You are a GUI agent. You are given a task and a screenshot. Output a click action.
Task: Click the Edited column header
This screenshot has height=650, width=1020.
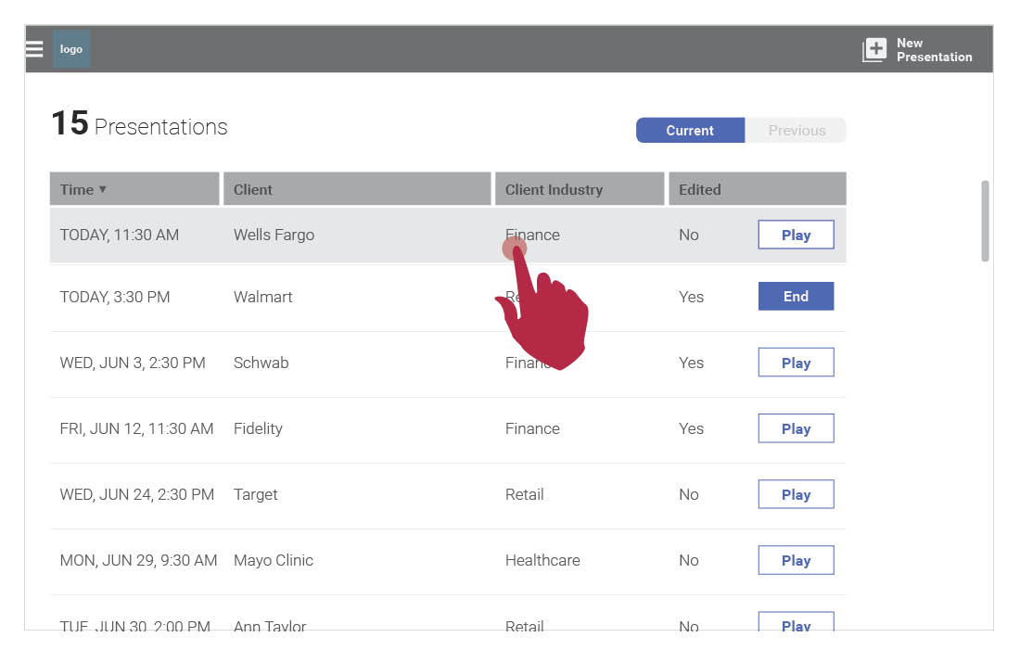(758, 189)
